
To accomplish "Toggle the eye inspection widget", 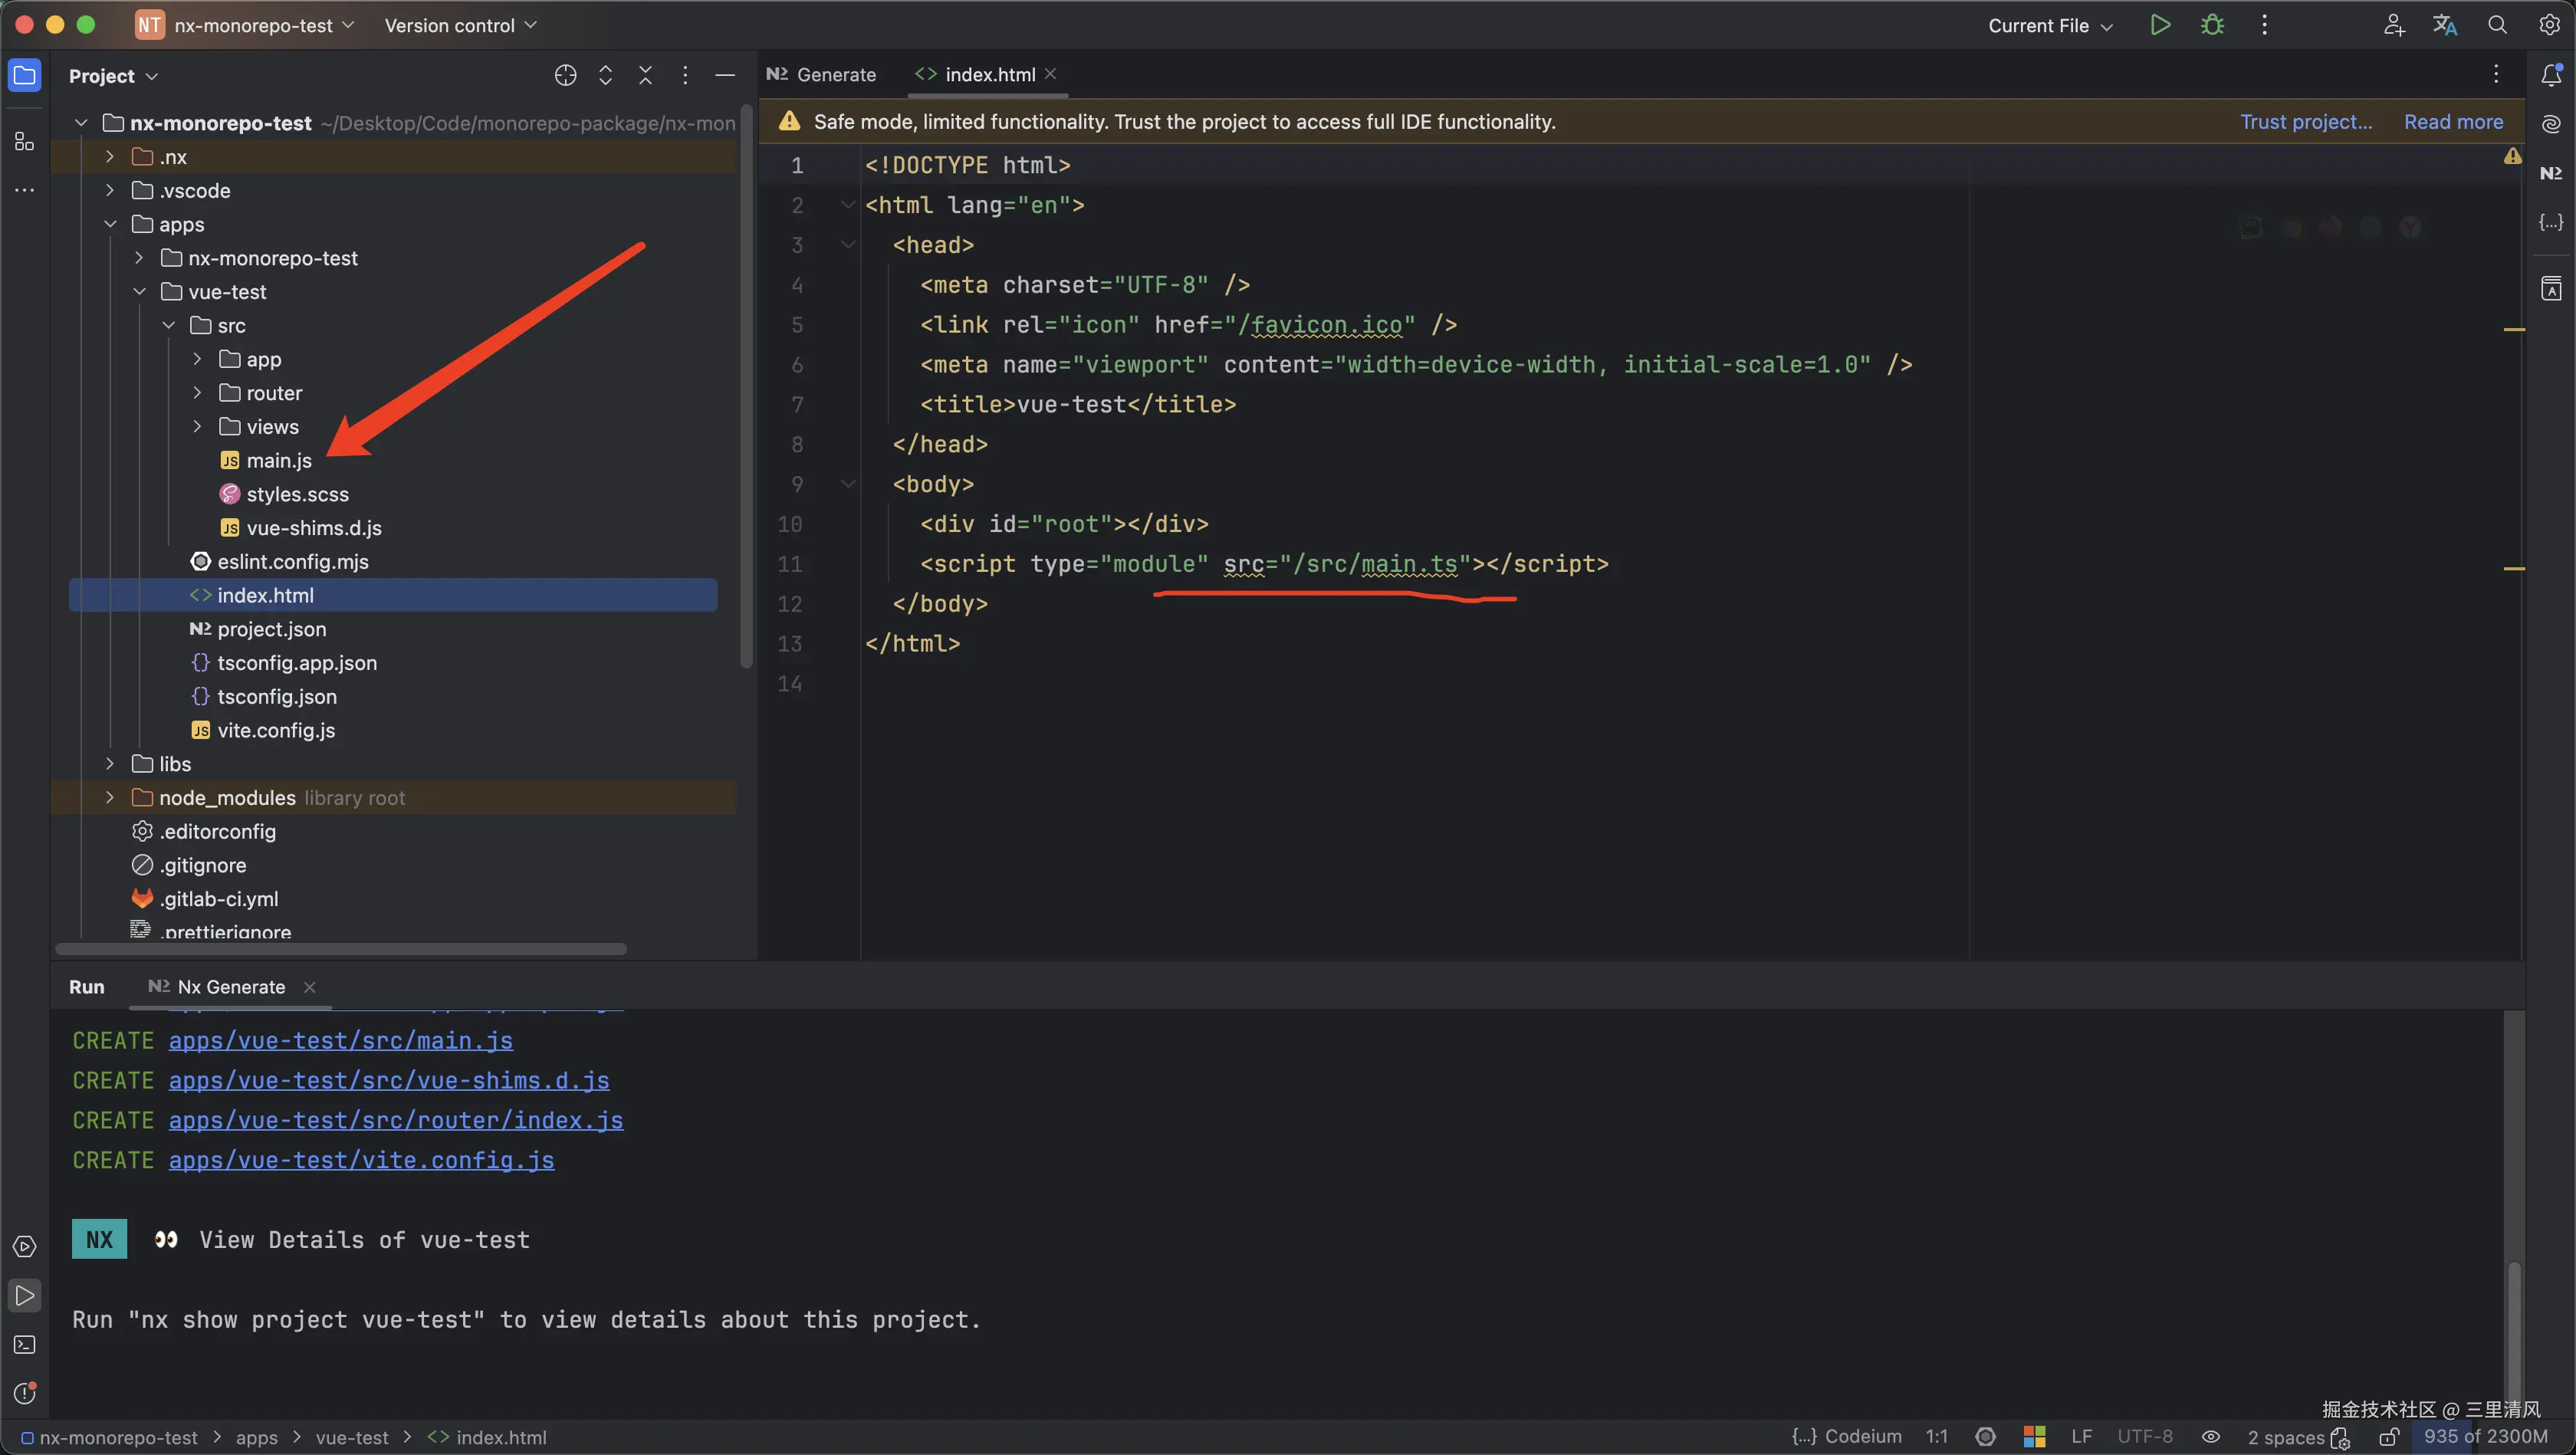I will (2211, 1437).
